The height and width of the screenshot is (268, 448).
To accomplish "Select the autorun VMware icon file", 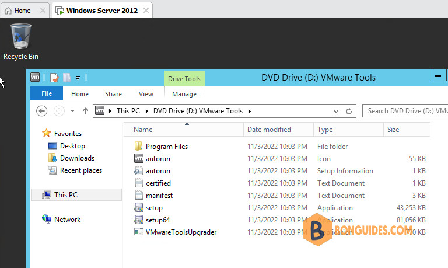I will (139, 158).
